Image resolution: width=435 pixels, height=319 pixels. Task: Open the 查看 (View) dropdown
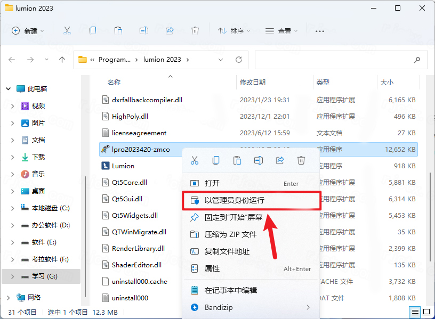(281, 31)
